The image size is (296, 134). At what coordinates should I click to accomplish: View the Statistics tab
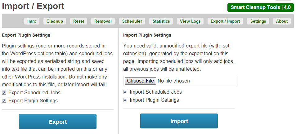(x=161, y=21)
